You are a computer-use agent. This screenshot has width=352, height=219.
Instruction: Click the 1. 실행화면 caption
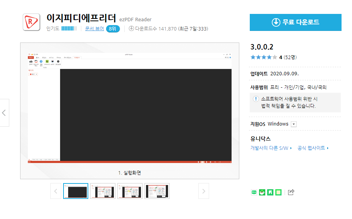(129, 173)
